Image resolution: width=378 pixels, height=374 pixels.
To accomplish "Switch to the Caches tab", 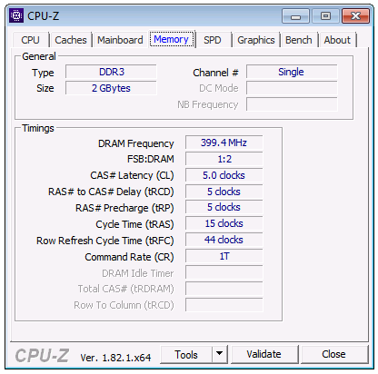I will (x=71, y=40).
